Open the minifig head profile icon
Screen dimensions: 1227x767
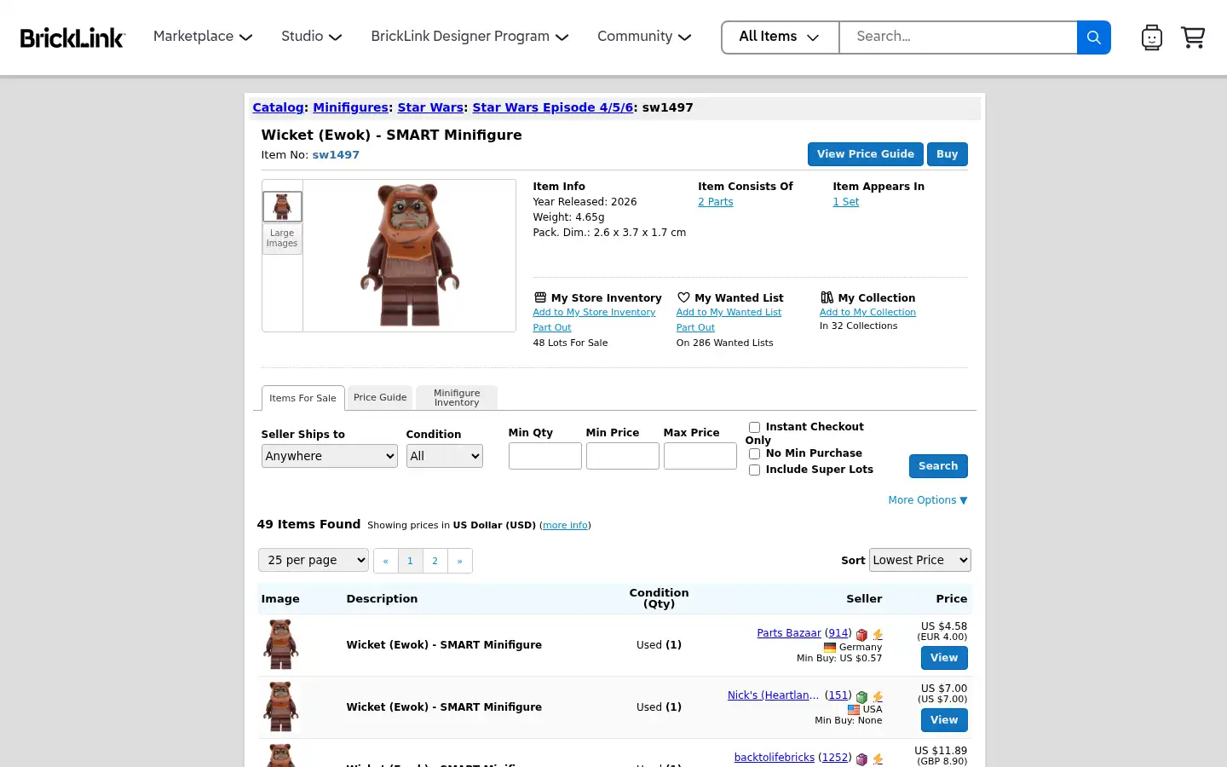[x=1151, y=37]
